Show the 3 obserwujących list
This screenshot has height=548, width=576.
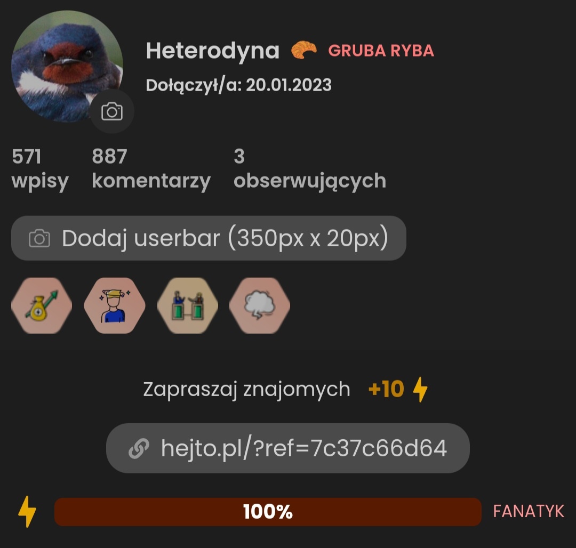coord(310,169)
